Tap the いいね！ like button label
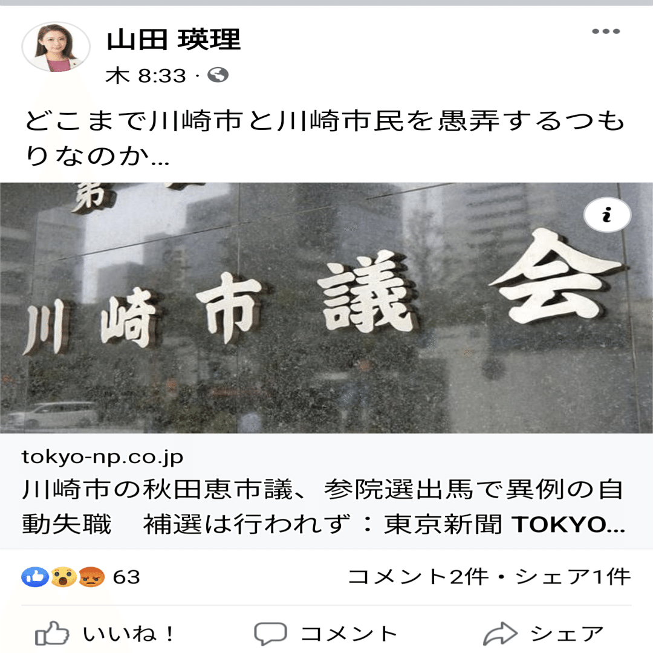Image resolution: width=653 pixels, height=653 pixels. coord(129,634)
